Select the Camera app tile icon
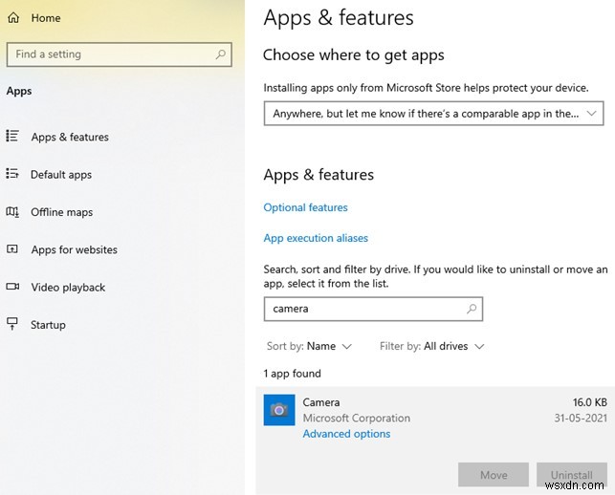The width and height of the screenshot is (615, 495). pyautogui.click(x=279, y=410)
